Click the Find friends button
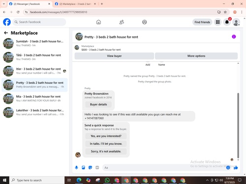Viewport: 246px width, 184px height. [x=202, y=22]
